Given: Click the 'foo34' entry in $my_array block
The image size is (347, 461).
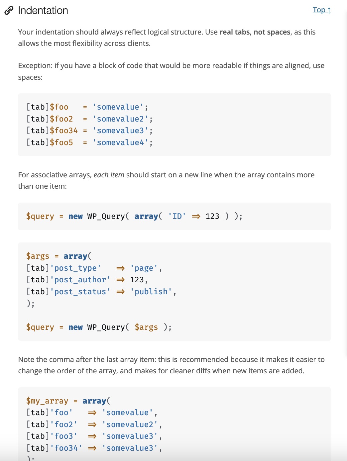Looking at the screenshot, I should [x=65, y=448].
